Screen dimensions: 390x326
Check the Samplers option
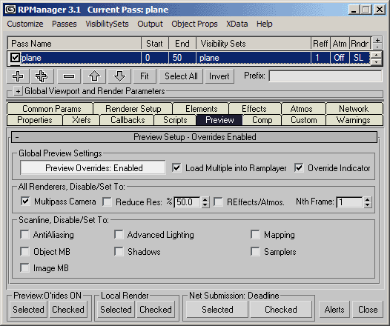click(x=255, y=251)
